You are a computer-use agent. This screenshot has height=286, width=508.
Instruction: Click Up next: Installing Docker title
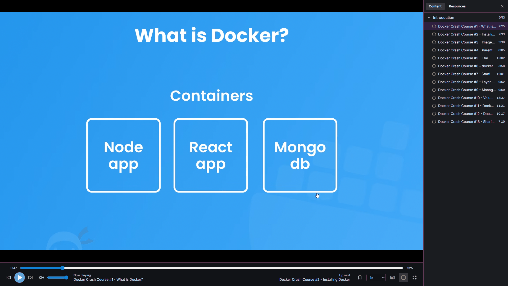point(315,280)
